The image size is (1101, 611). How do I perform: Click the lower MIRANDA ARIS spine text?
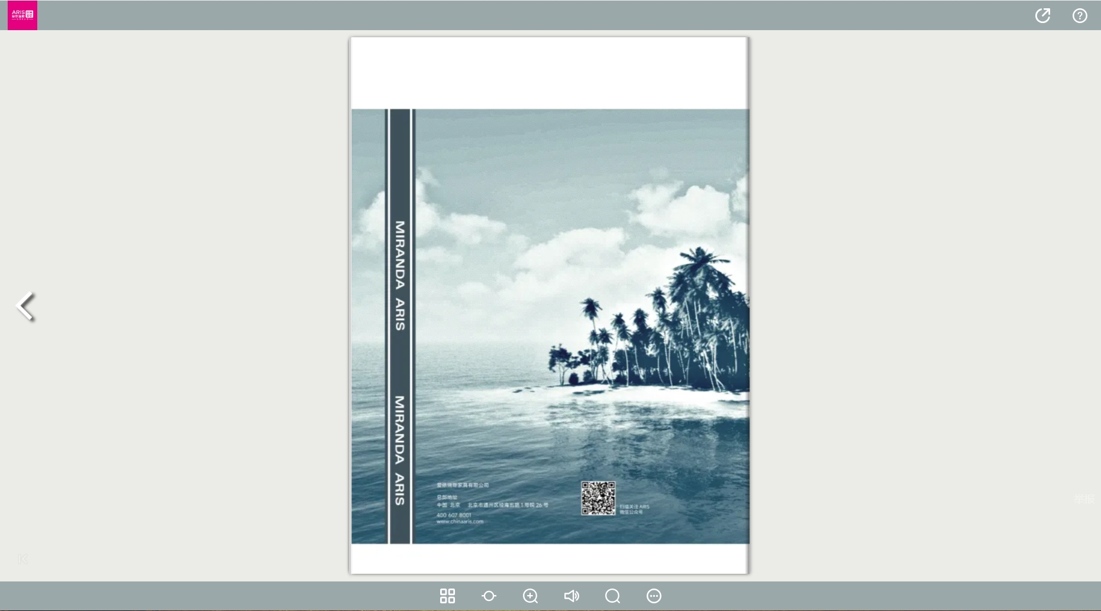[x=401, y=450]
